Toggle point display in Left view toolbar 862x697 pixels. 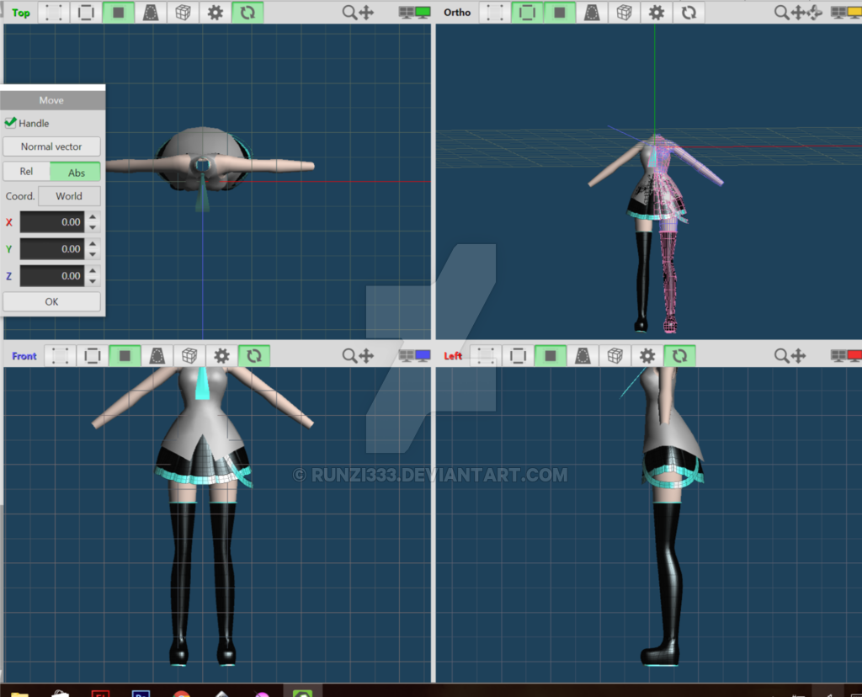486,355
